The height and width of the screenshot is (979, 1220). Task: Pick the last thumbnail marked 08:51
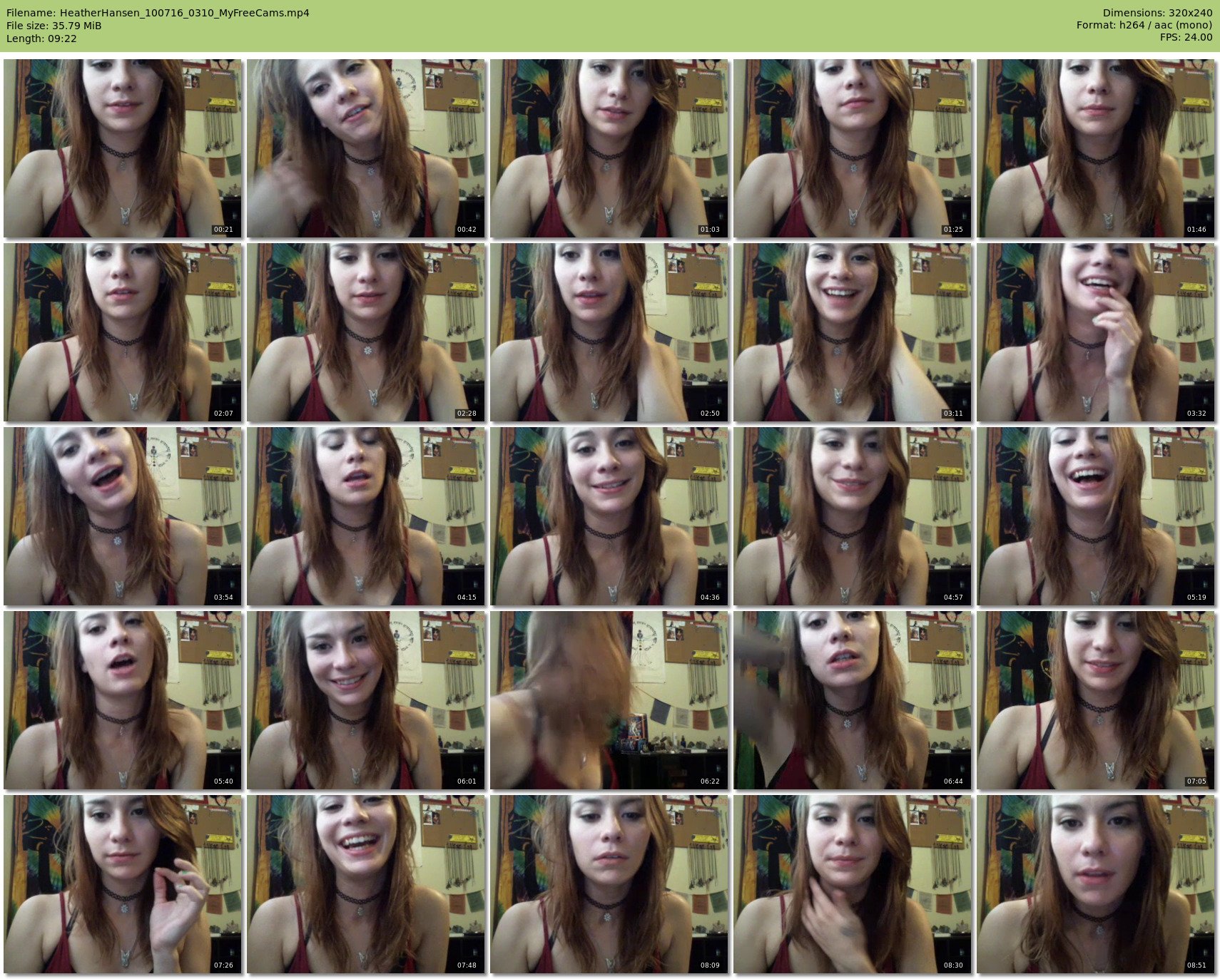(x=1096, y=884)
